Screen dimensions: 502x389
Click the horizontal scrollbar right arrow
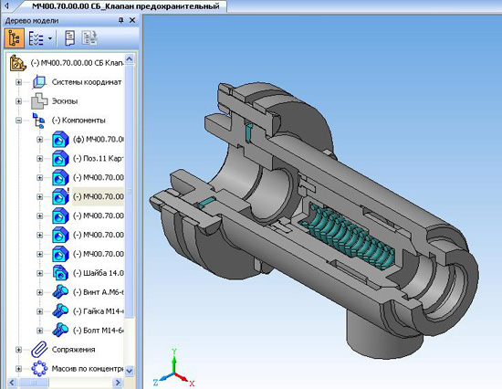click(118, 383)
